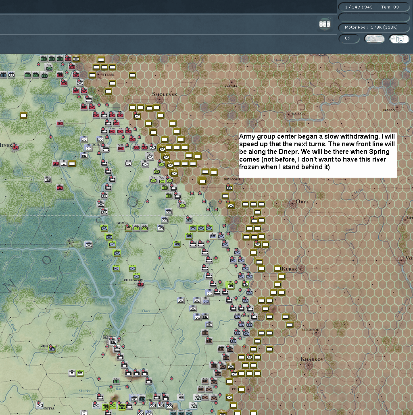Select the green SEC counter on Zhitomir
The height and width of the screenshot is (415, 413).
pyautogui.click(x=52, y=349)
